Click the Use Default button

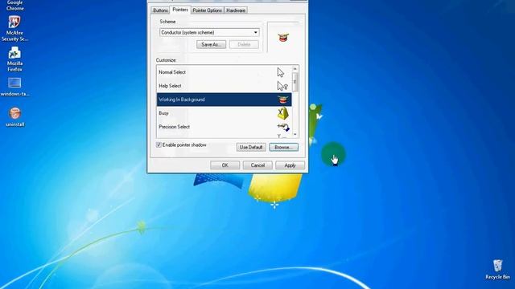(x=251, y=147)
